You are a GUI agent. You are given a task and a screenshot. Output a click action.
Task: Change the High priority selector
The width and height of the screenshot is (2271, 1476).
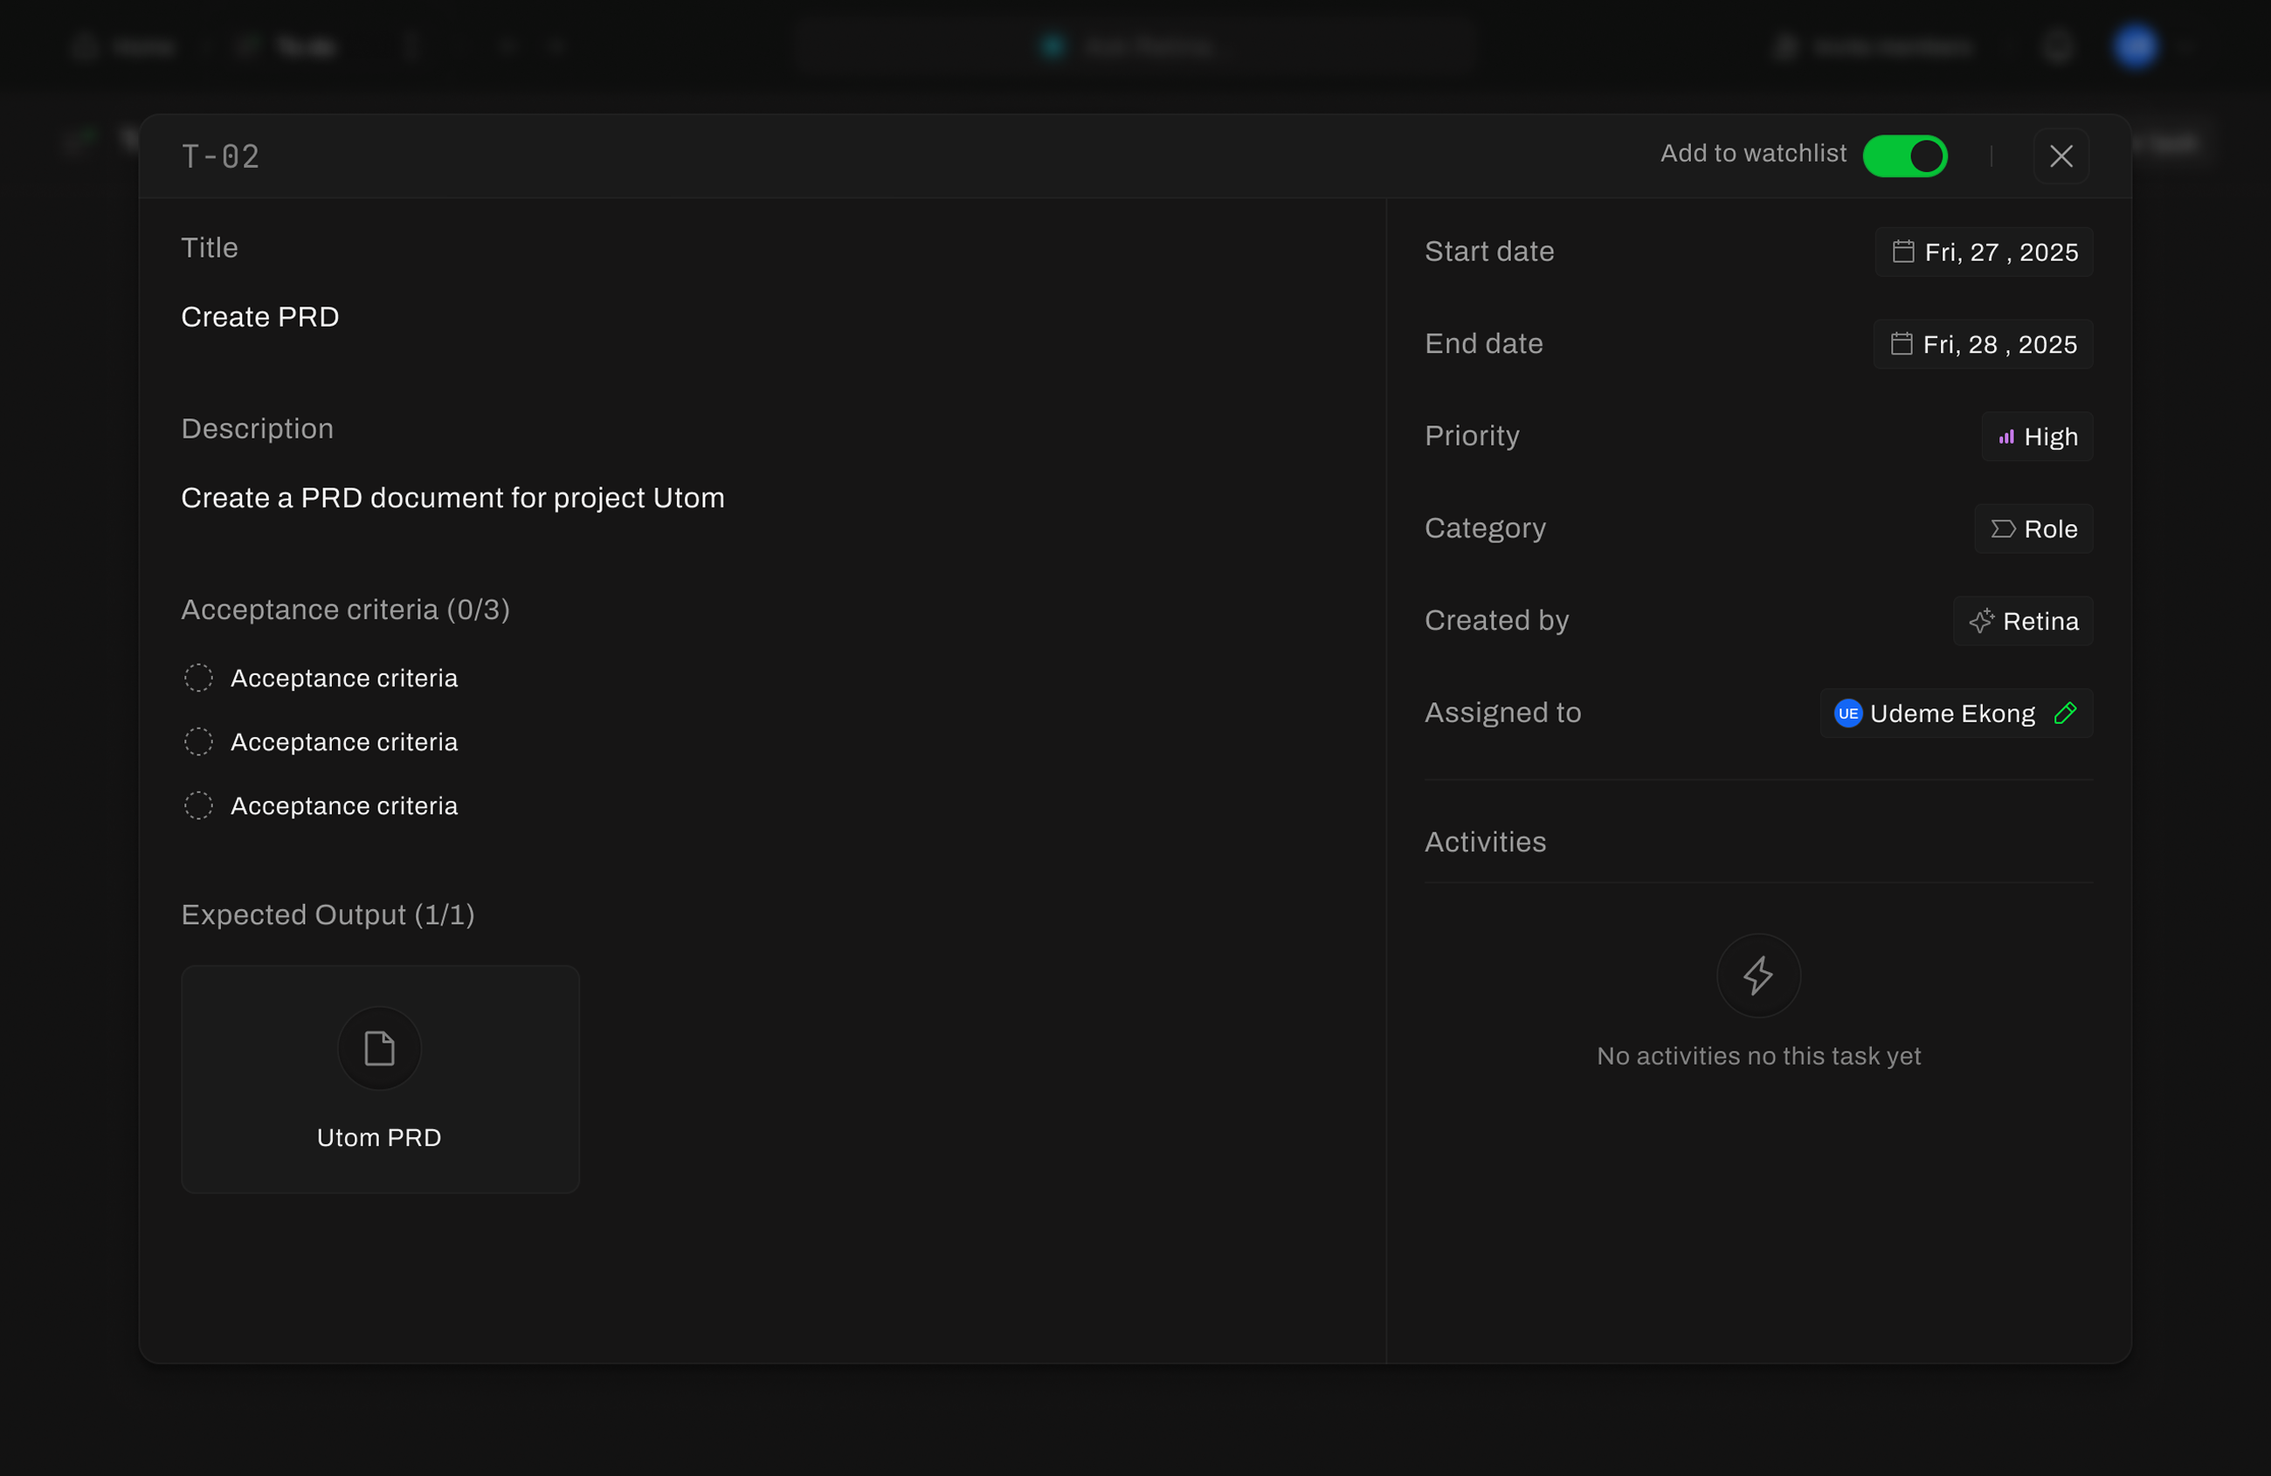2037,437
